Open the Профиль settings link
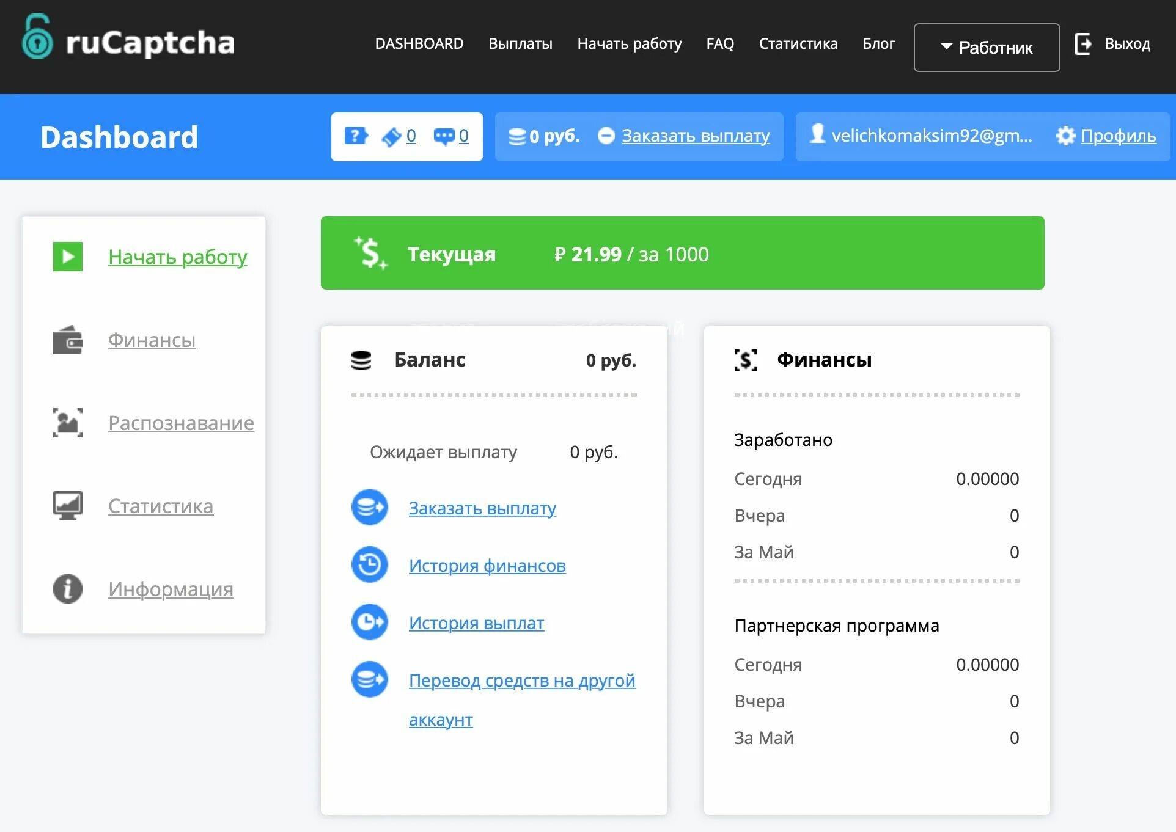Screen dimensions: 1176x832 [x=1117, y=136]
